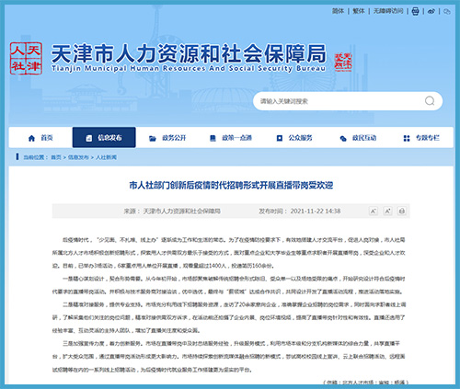Go to 首页 home tab

click(x=40, y=138)
